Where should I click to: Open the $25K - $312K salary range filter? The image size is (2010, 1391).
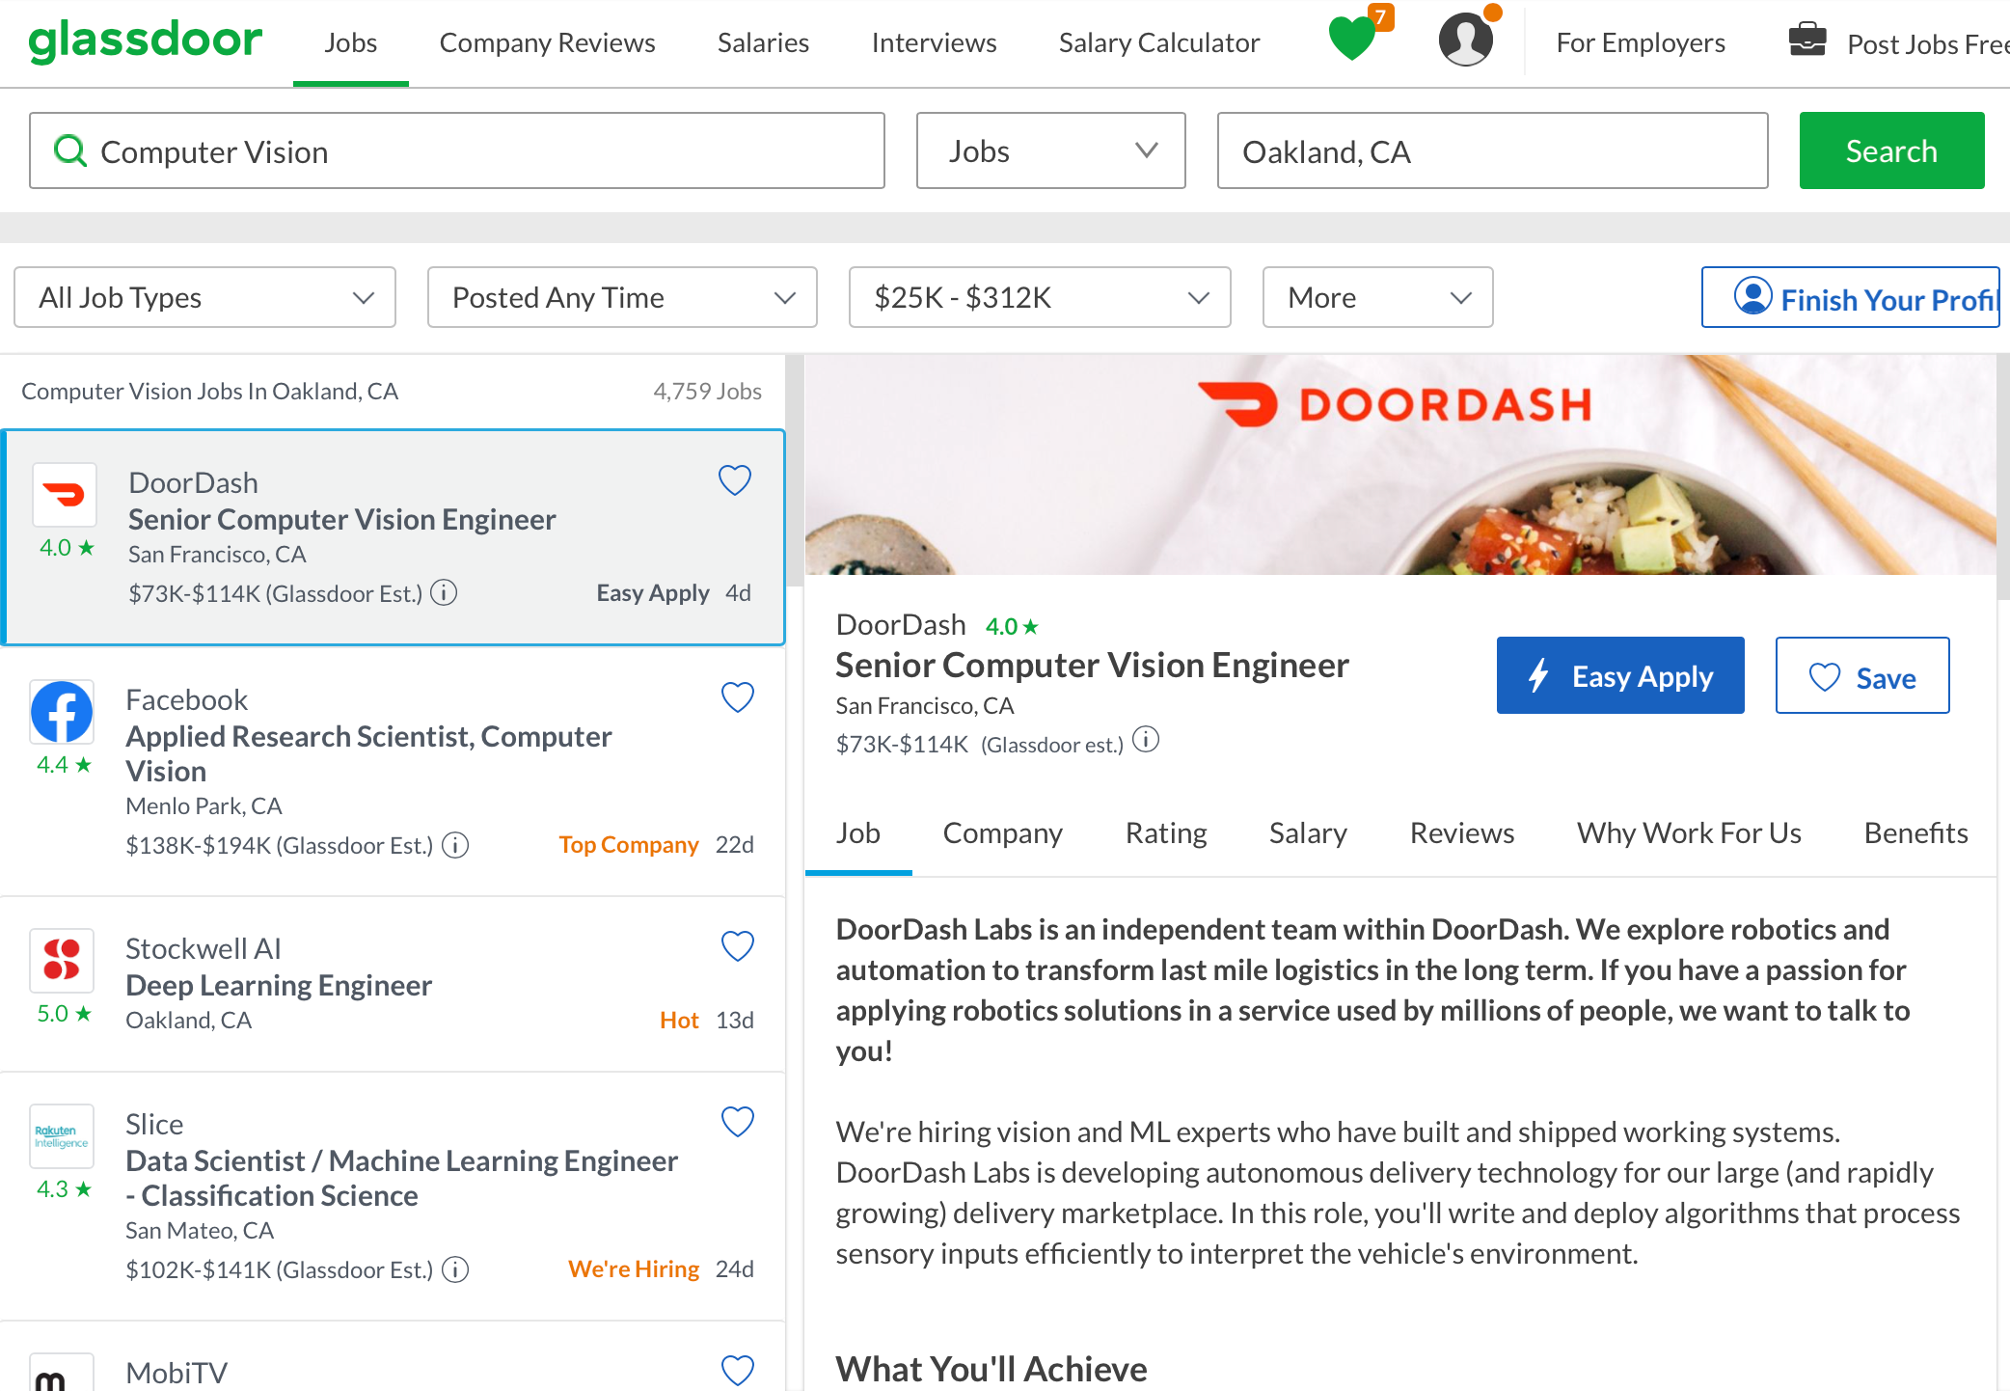coord(1039,297)
